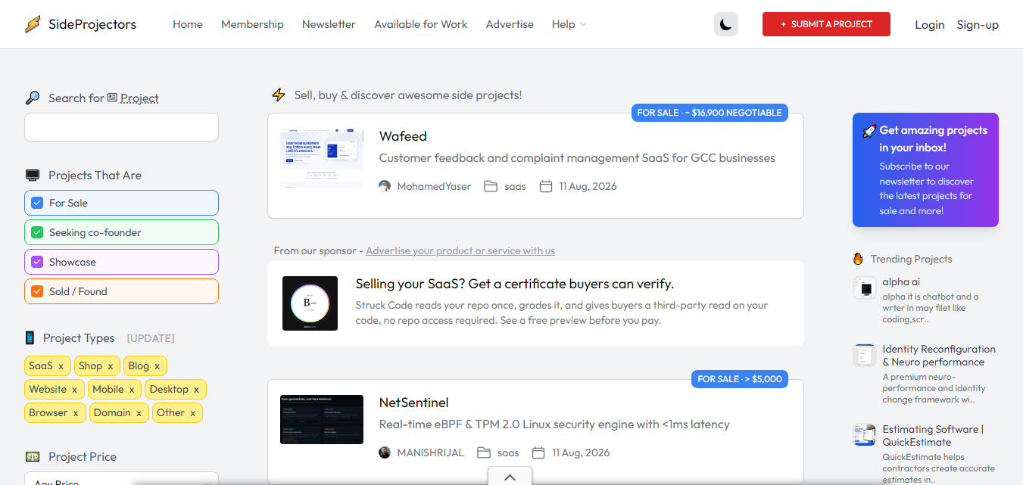The image size is (1023, 485).
Task: Click calendar icon in NetSentinel card
Action: [539, 452]
